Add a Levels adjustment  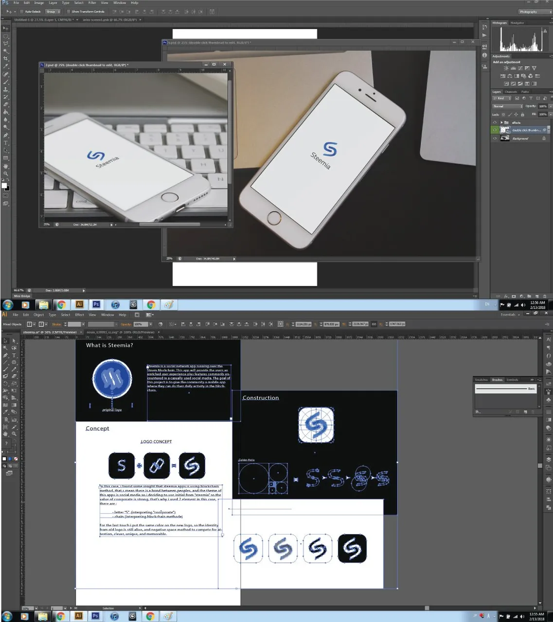(513, 68)
